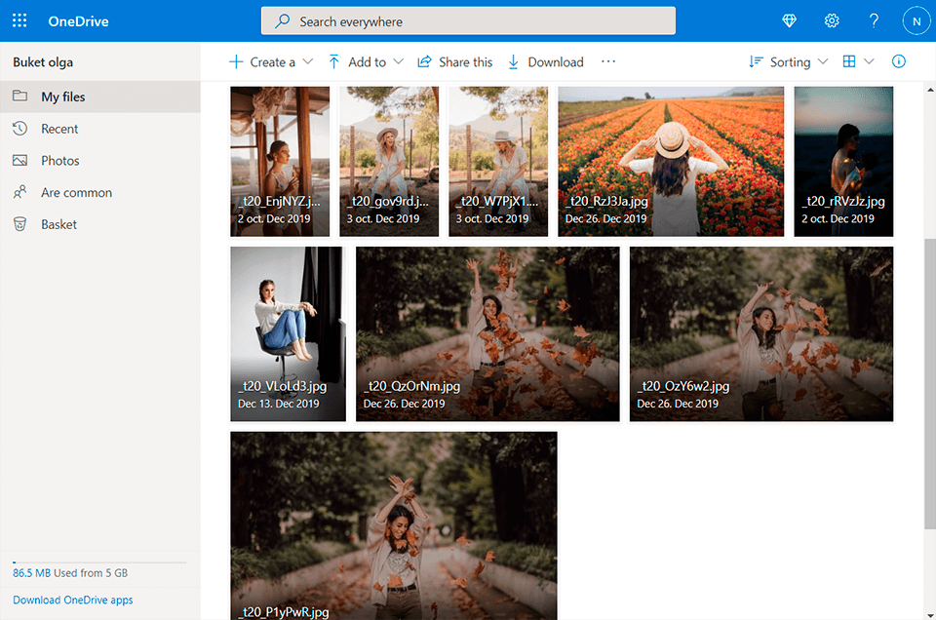
Task: Open thumbnail _t20_gov9rd.jpg
Action: (x=389, y=161)
